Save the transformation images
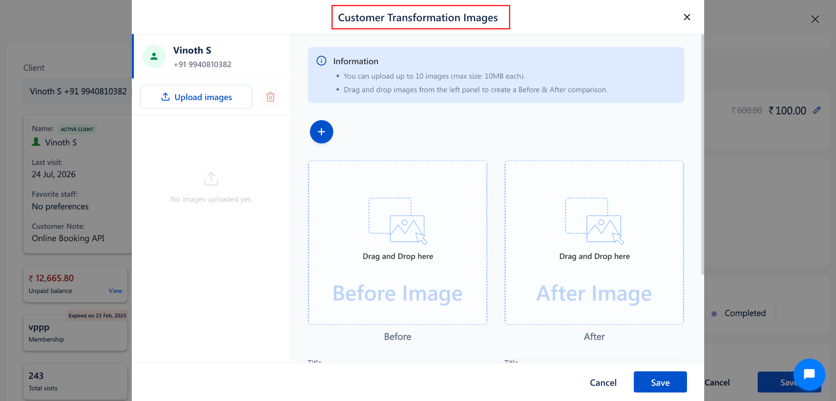 pyautogui.click(x=660, y=382)
